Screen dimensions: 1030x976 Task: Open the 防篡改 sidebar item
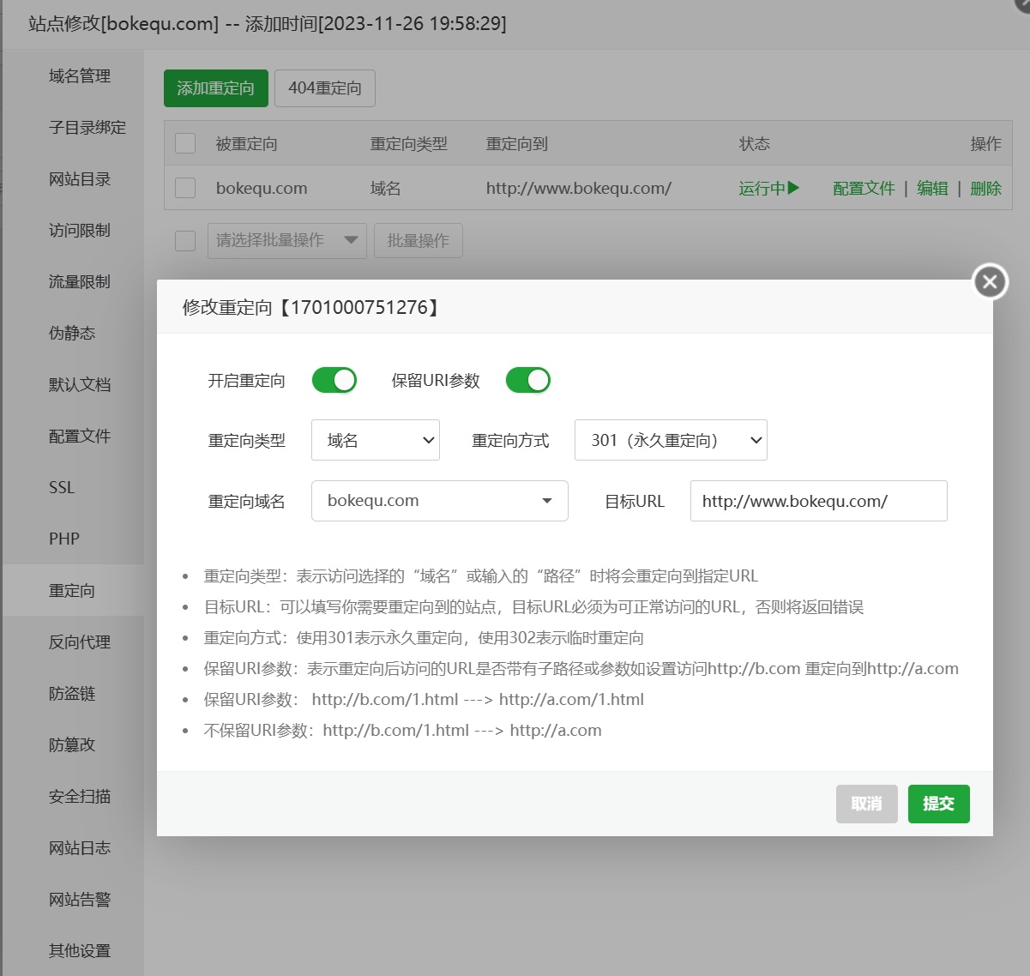click(73, 745)
